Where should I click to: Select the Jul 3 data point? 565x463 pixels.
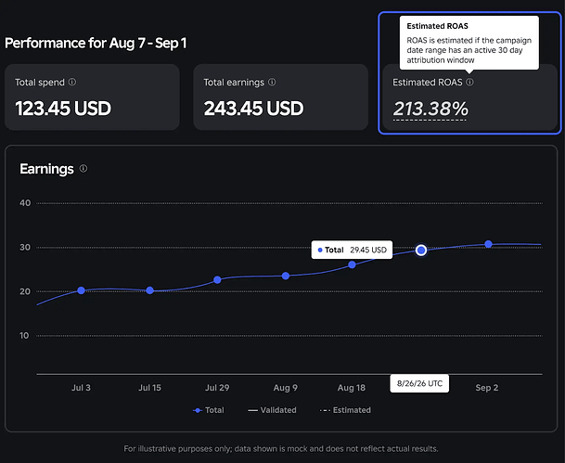[x=81, y=290]
